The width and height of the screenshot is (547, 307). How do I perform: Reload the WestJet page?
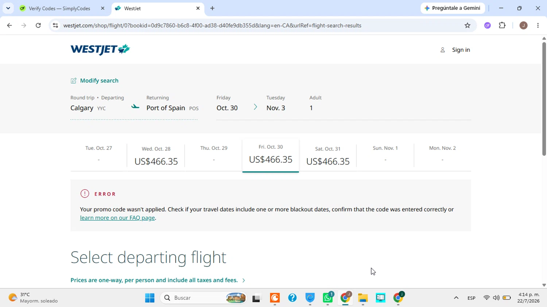[x=38, y=25]
